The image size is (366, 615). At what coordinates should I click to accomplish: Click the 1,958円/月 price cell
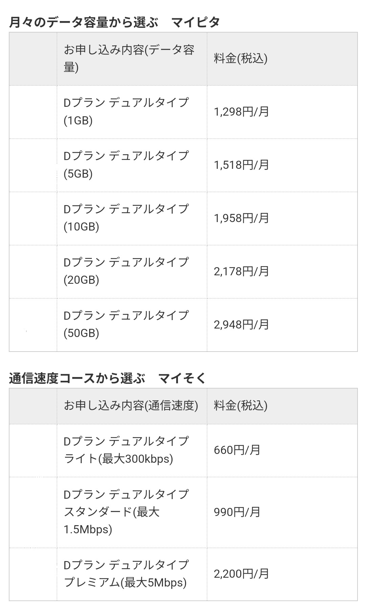pyautogui.click(x=241, y=218)
